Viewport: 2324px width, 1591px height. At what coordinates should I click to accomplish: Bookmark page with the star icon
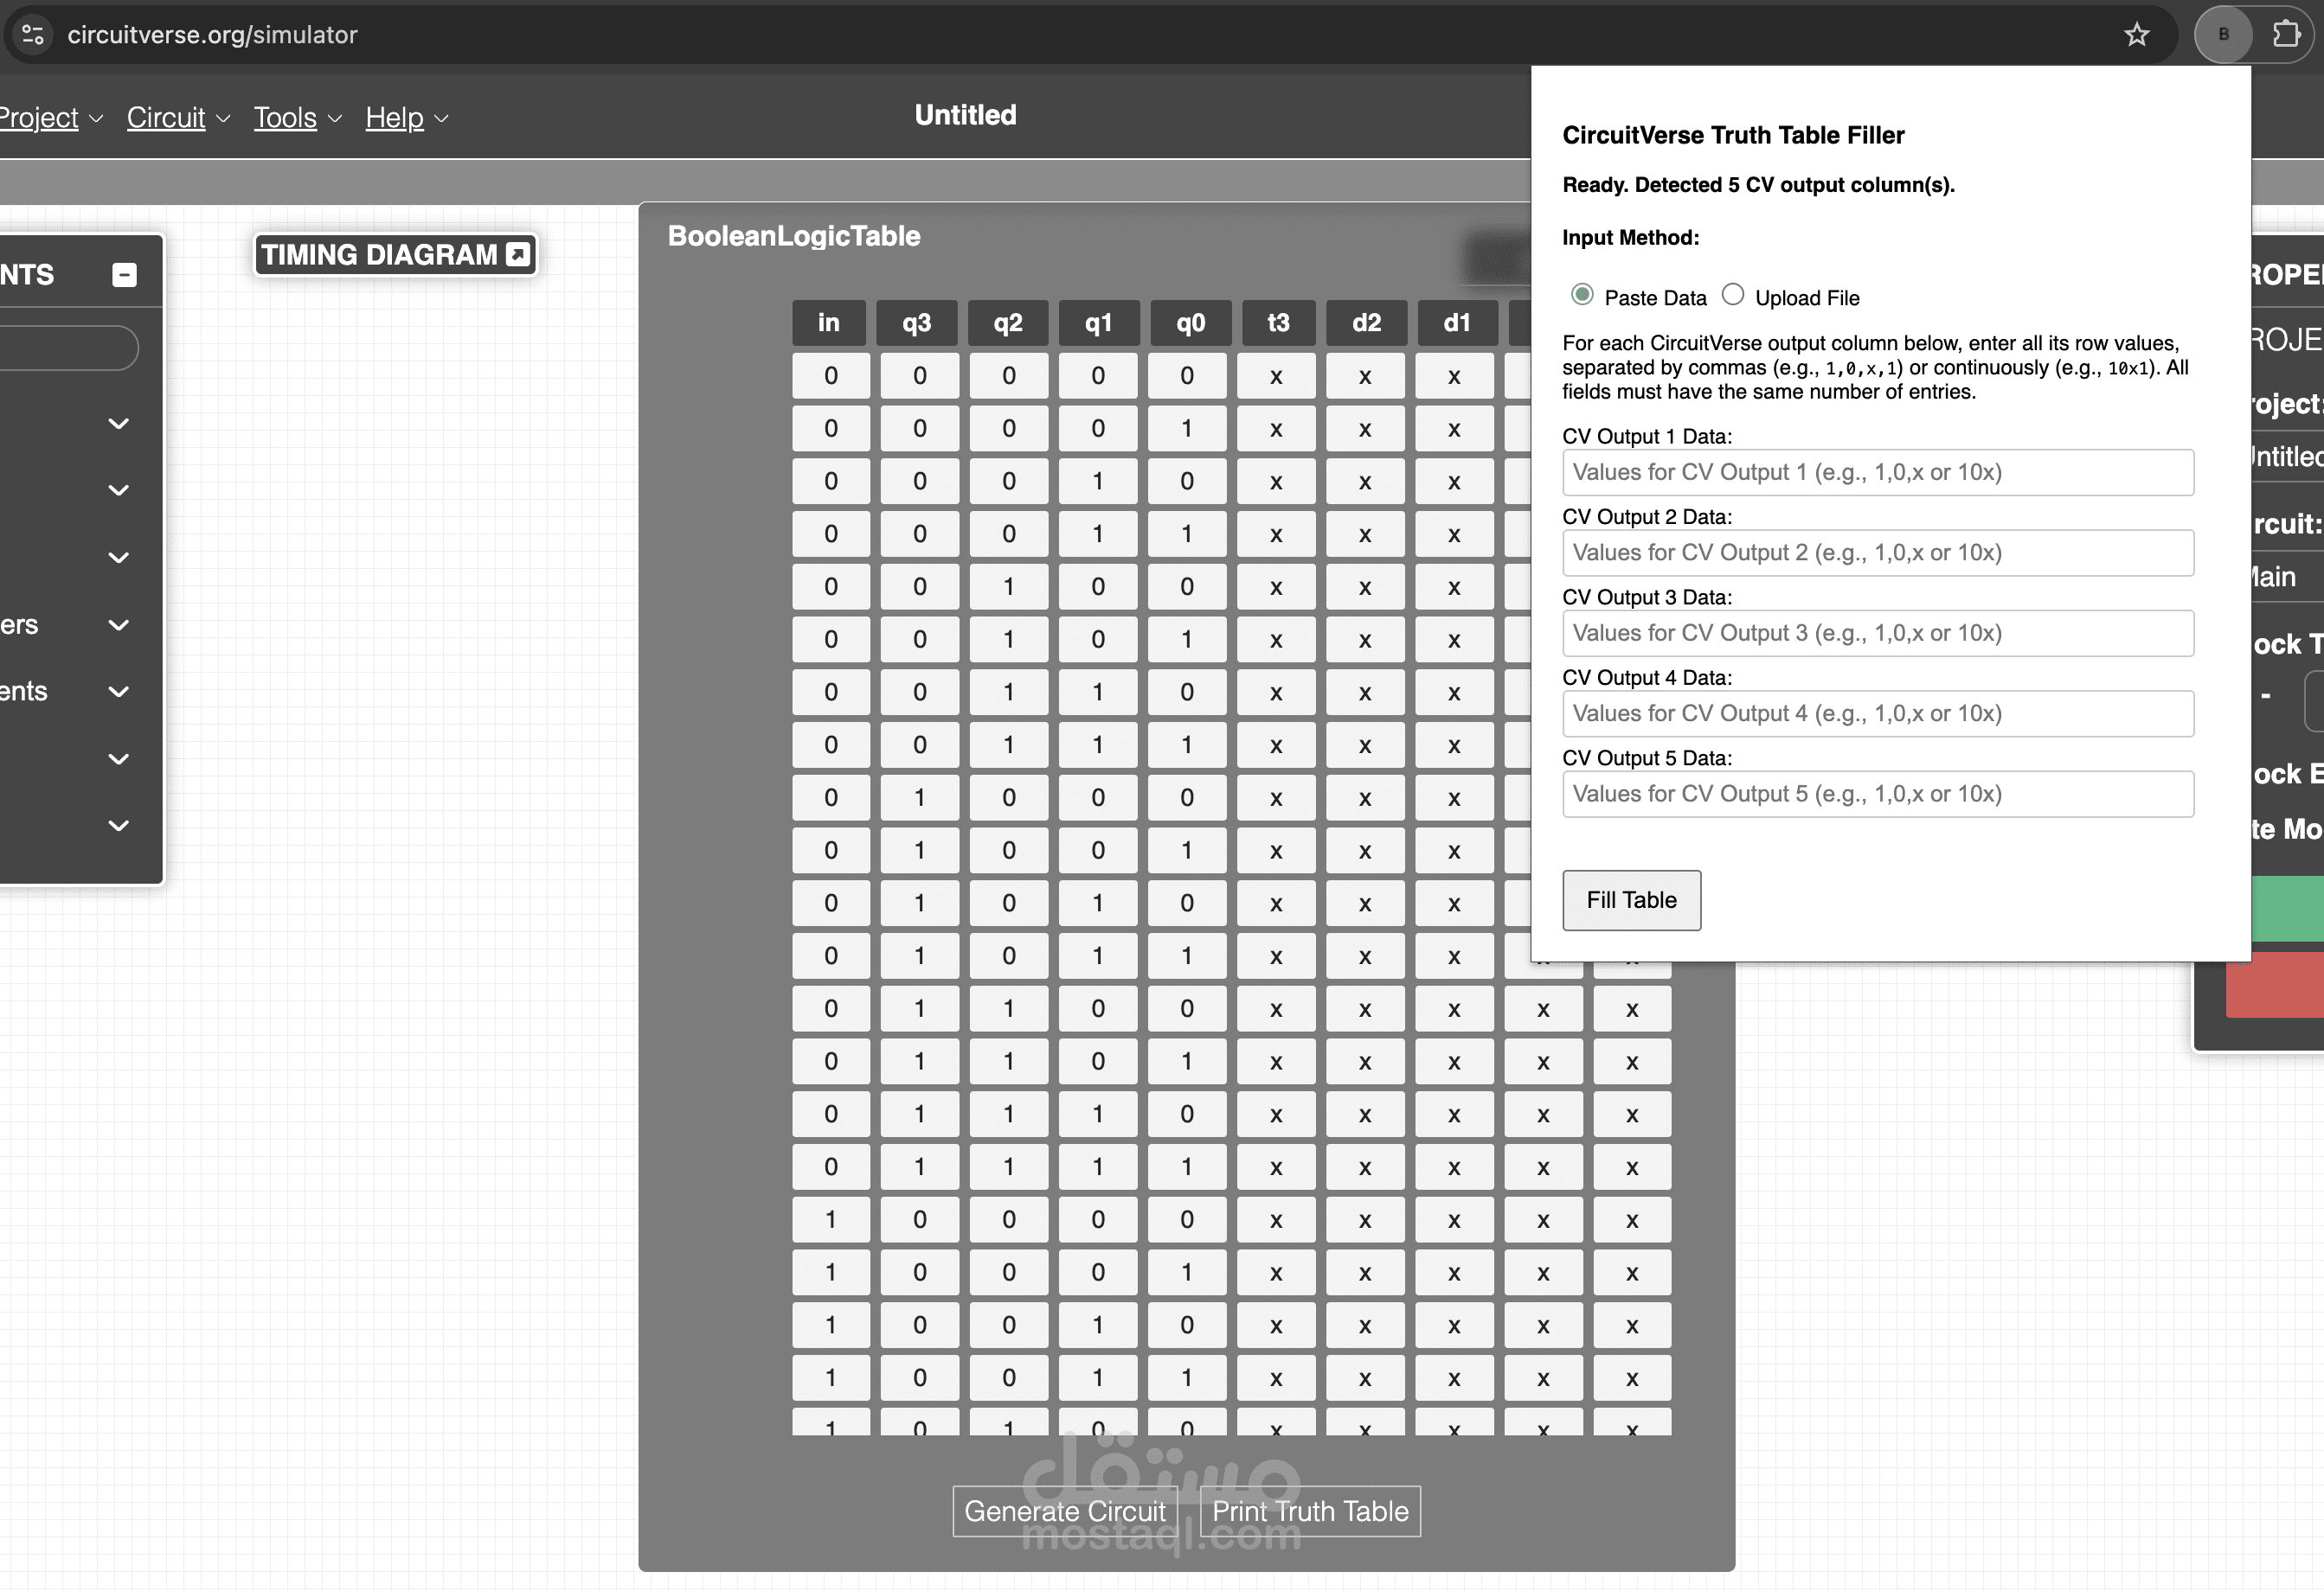(x=2137, y=35)
